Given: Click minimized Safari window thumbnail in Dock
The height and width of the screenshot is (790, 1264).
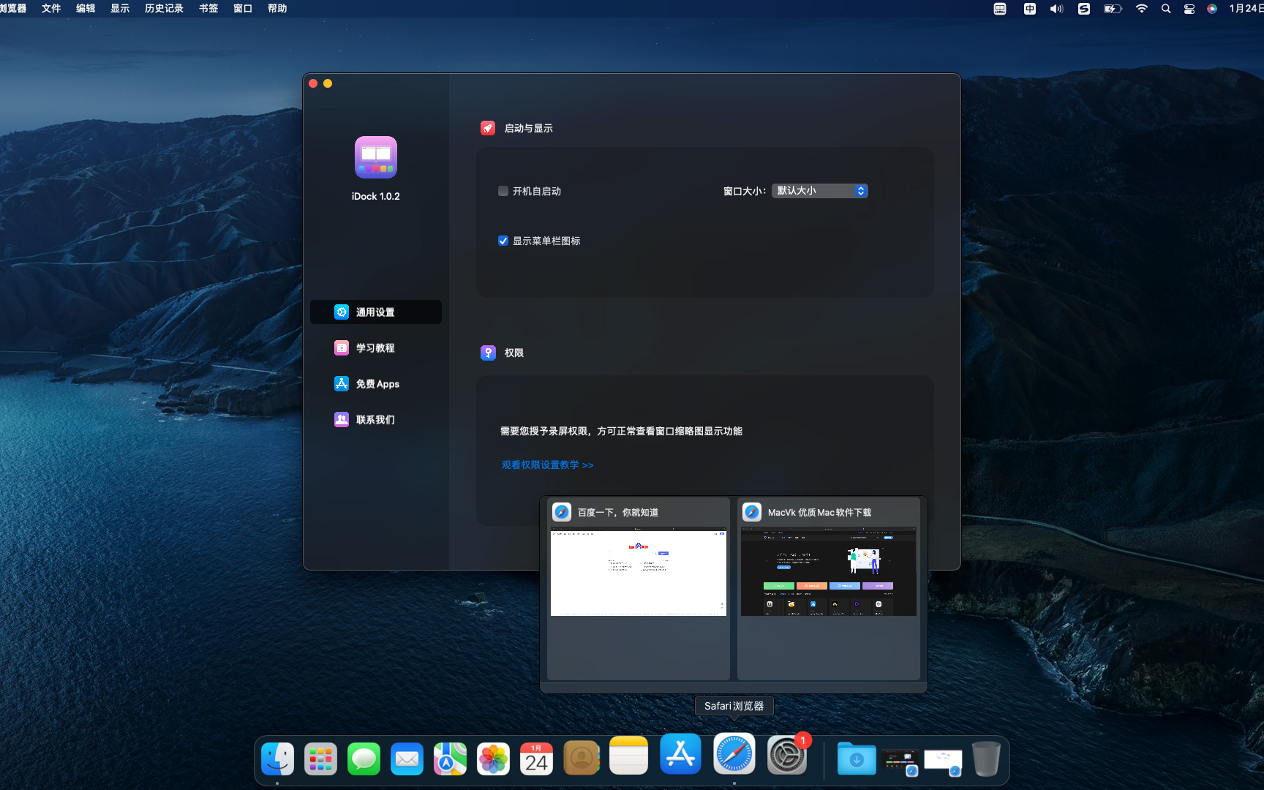Looking at the screenshot, I should [943, 761].
